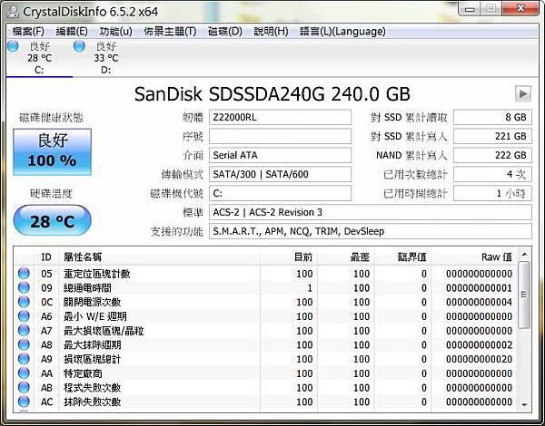
Task: Click the 臨界值 column header
Action: [402, 257]
